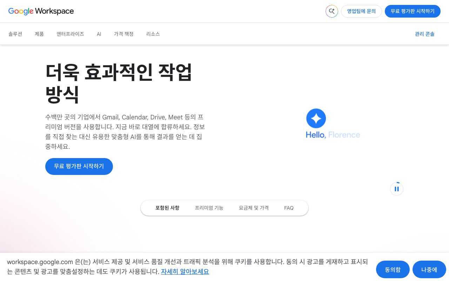Image resolution: width=449 pixels, height=281 pixels.
Task: Click the Hello, Florence greeting text
Action: [333, 135]
